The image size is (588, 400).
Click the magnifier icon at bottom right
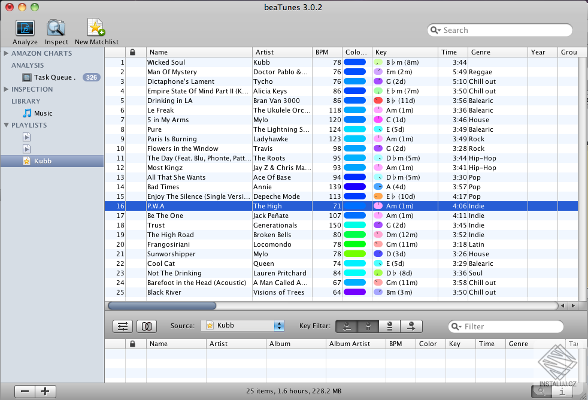pyautogui.click(x=541, y=391)
